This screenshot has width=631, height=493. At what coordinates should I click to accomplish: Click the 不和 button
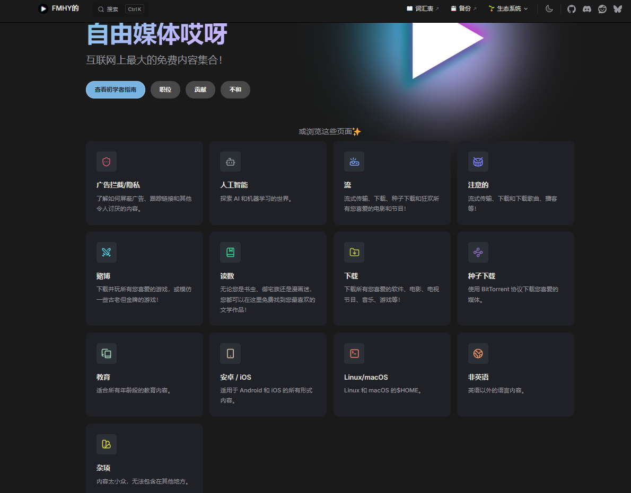[x=235, y=89]
